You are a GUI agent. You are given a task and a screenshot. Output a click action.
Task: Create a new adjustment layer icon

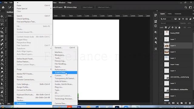[x=178, y=103]
